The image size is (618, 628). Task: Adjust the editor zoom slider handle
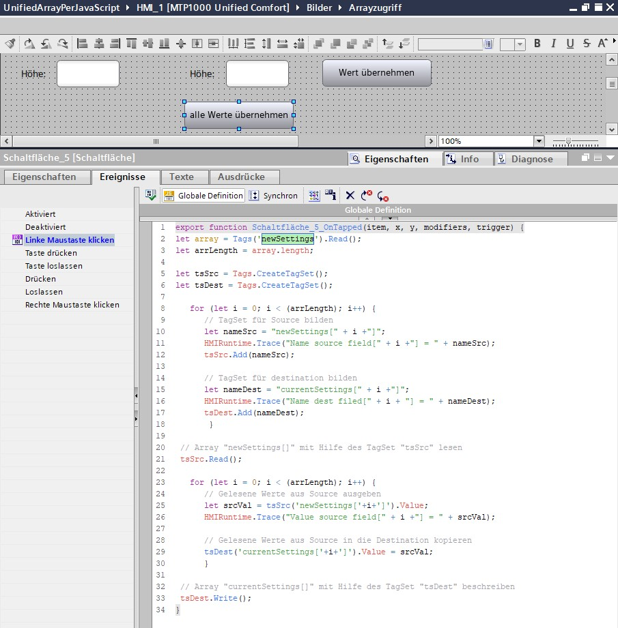tap(569, 141)
